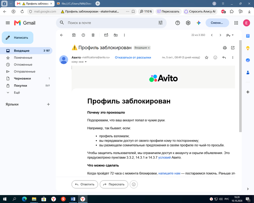
Task: Collapse the side panel chevron
Action: tap(248, 189)
